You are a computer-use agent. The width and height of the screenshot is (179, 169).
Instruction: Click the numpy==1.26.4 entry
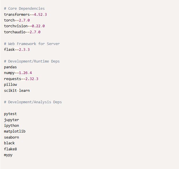[18, 73]
